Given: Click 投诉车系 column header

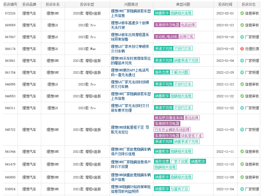Looking at the screenshot, I should pos(53,5).
